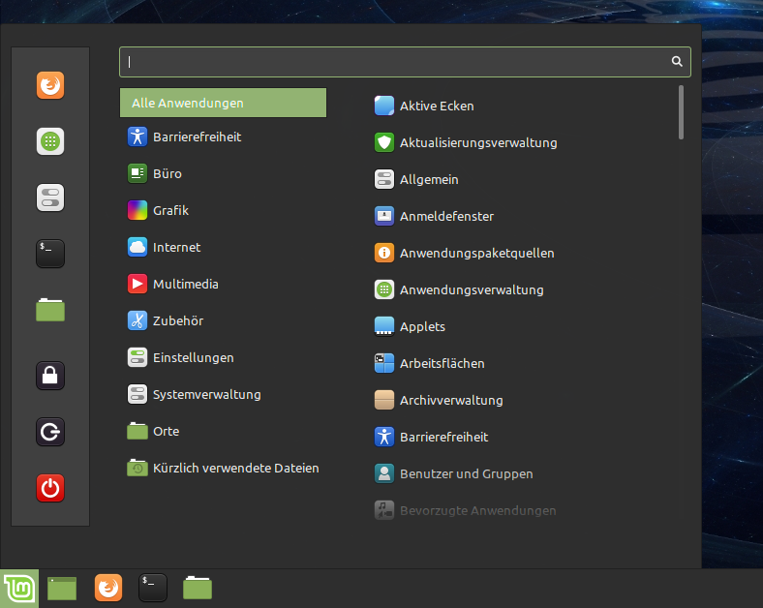Launch Firefox from the taskbar

[x=108, y=588]
